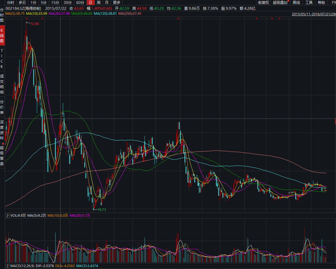The image size is (336, 269).
Task: Open the 前复权 adjustment dropdown
Action: pos(263,2)
